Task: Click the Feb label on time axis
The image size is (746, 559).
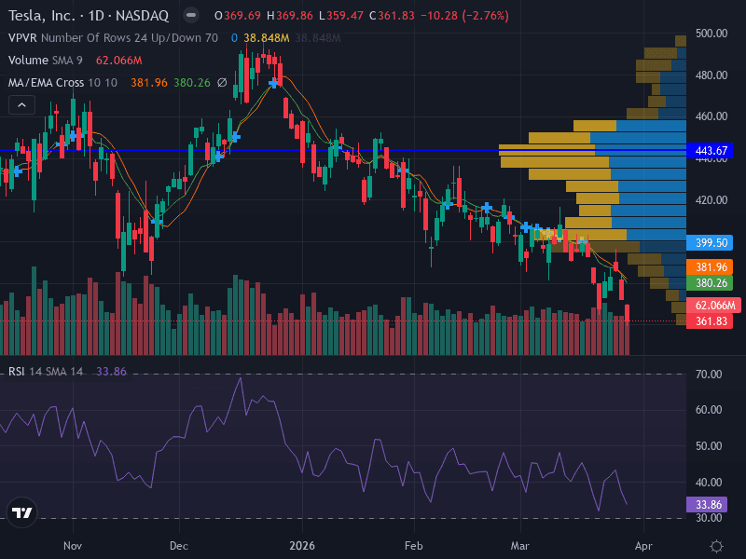Action: point(413,546)
